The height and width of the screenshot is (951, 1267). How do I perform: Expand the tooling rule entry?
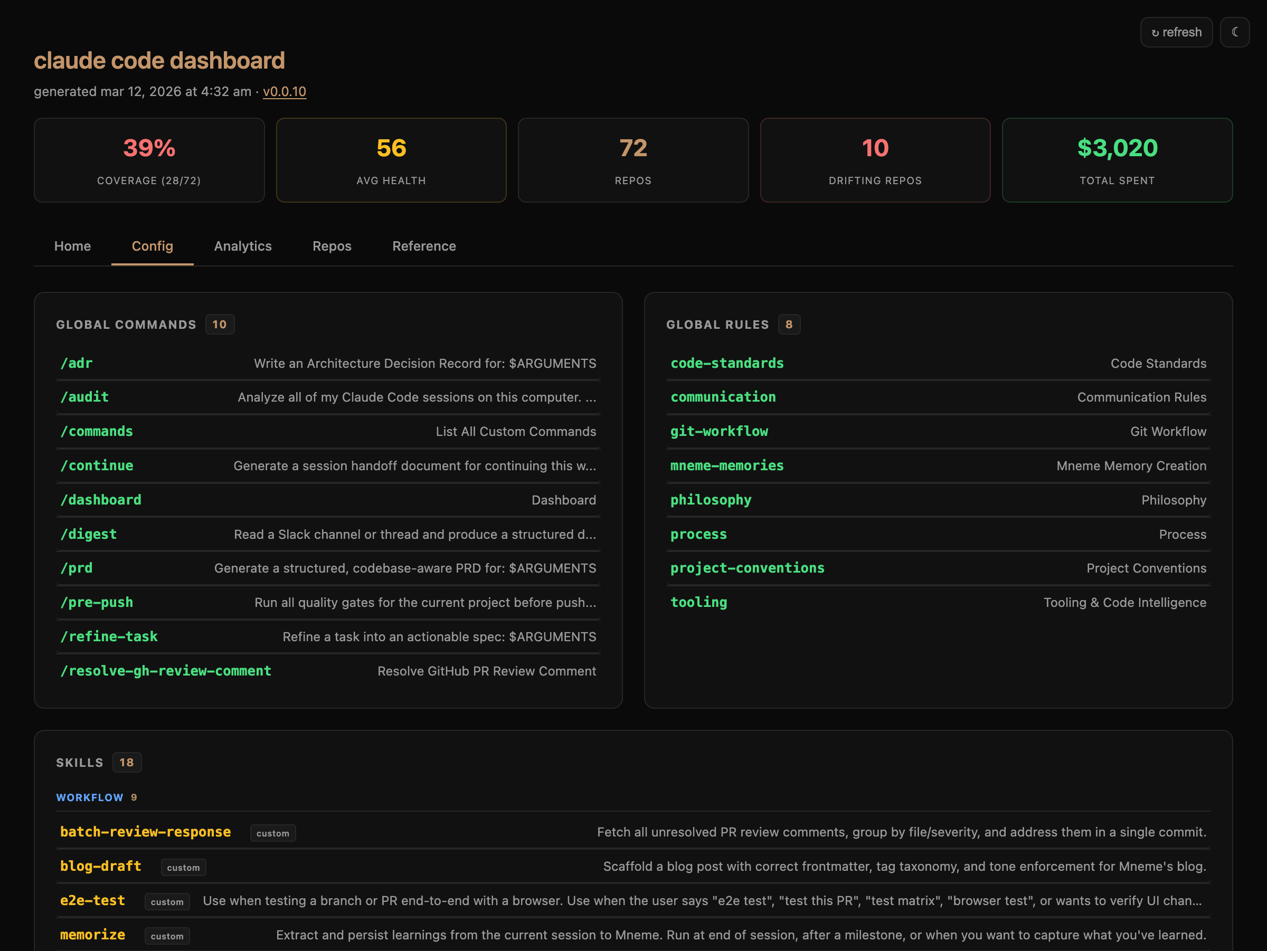[698, 602]
